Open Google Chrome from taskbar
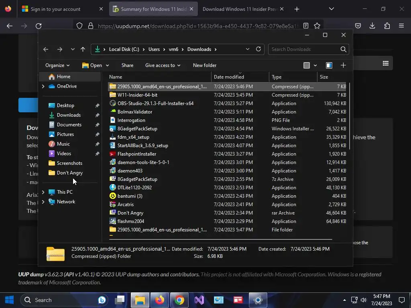411x308 pixels. point(179,300)
